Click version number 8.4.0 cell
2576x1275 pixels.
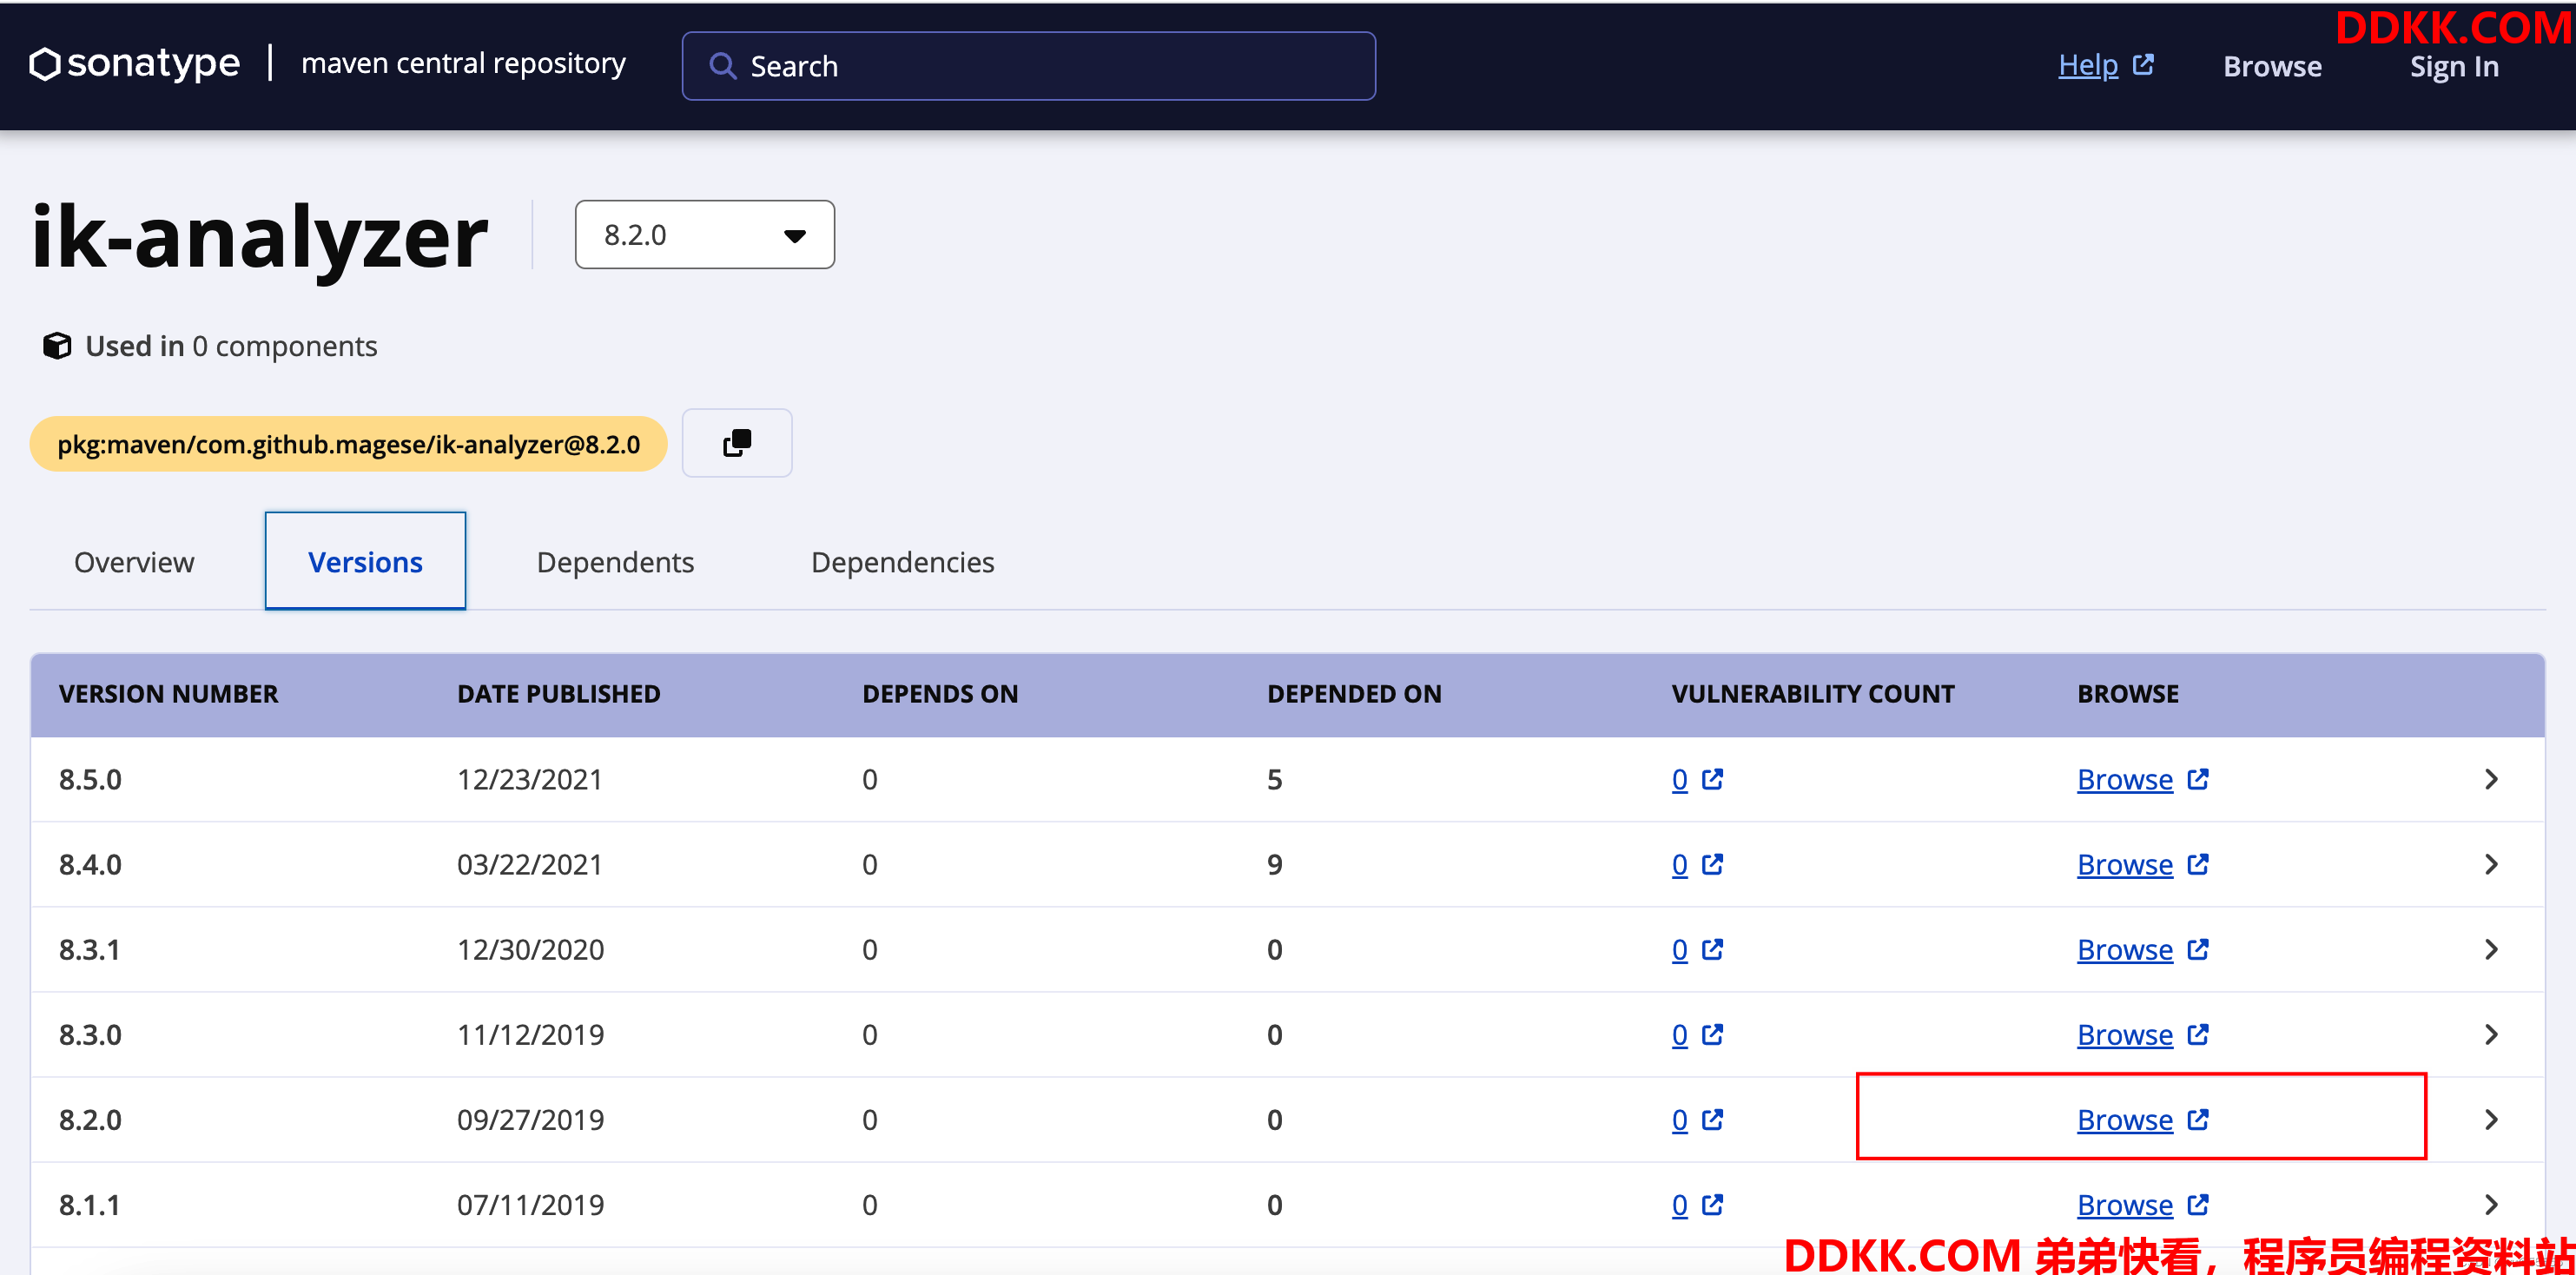[90, 864]
